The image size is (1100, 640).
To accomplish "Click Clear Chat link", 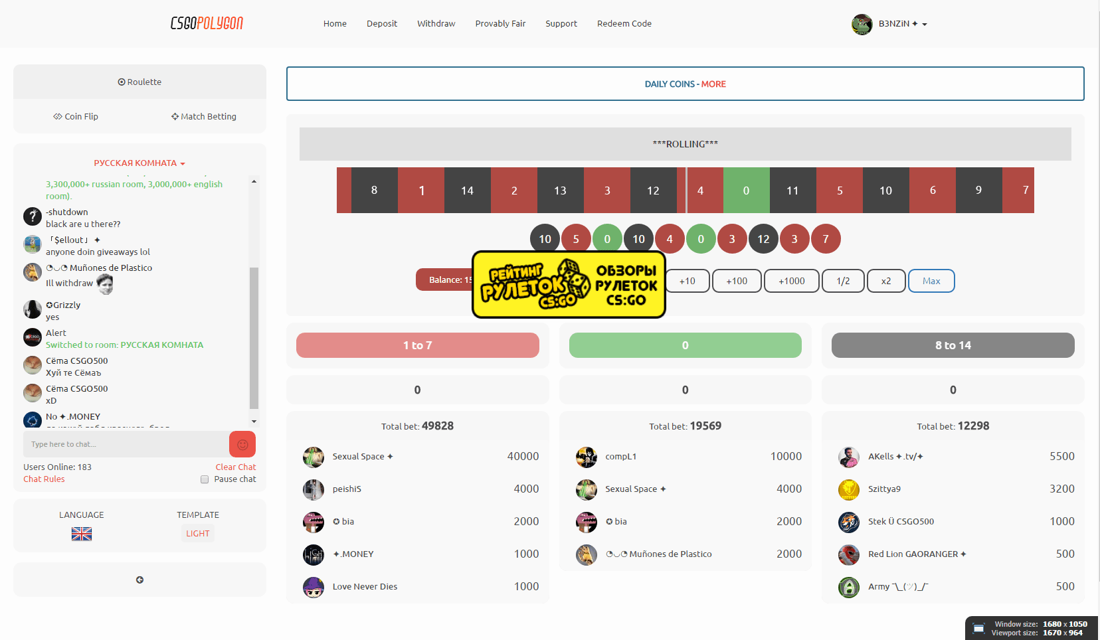I will pyautogui.click(x=236, y=467).
